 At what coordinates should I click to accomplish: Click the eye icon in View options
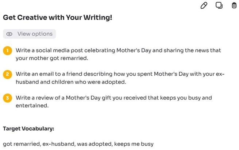9,34
